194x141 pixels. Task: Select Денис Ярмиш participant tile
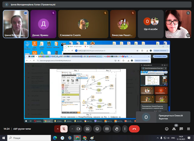click(x=43, y=24)
